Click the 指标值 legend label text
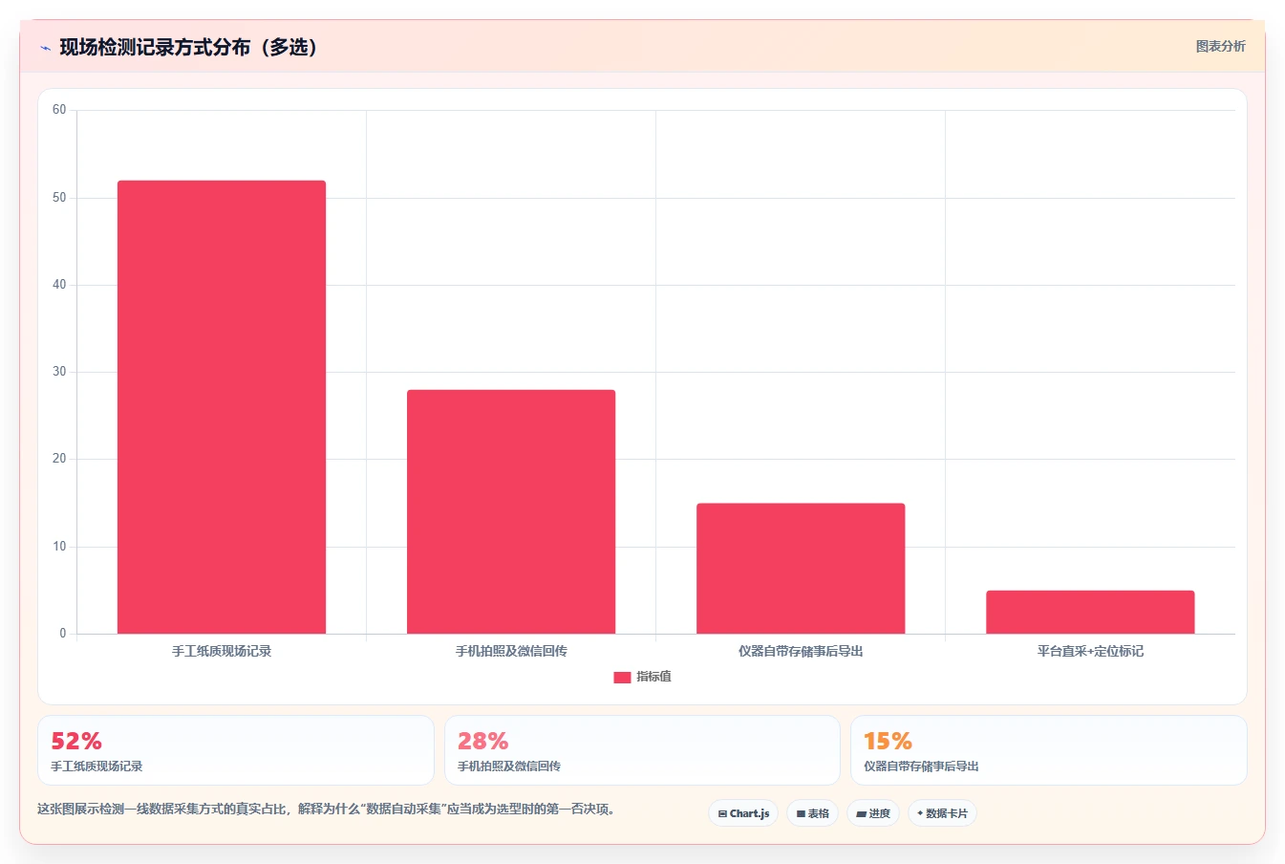 point(654,677)
